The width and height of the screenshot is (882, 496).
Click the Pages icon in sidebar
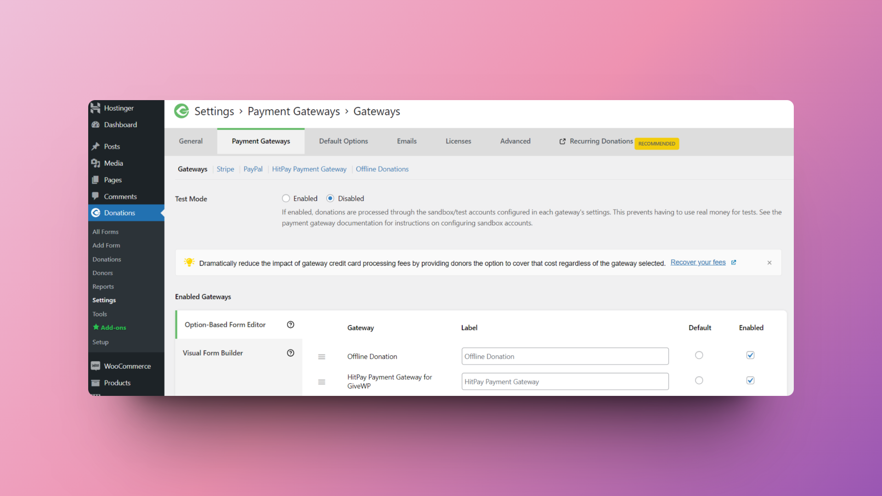coord(96,180)
